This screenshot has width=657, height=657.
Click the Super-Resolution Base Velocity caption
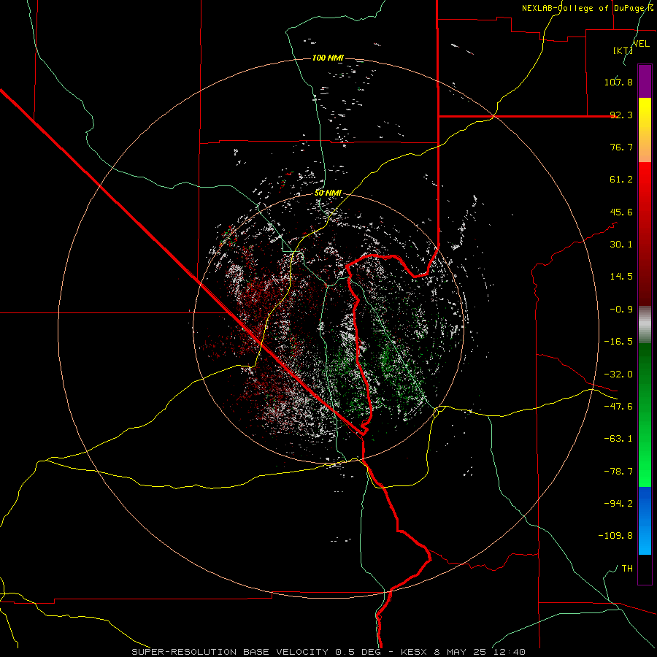[328, 652]
